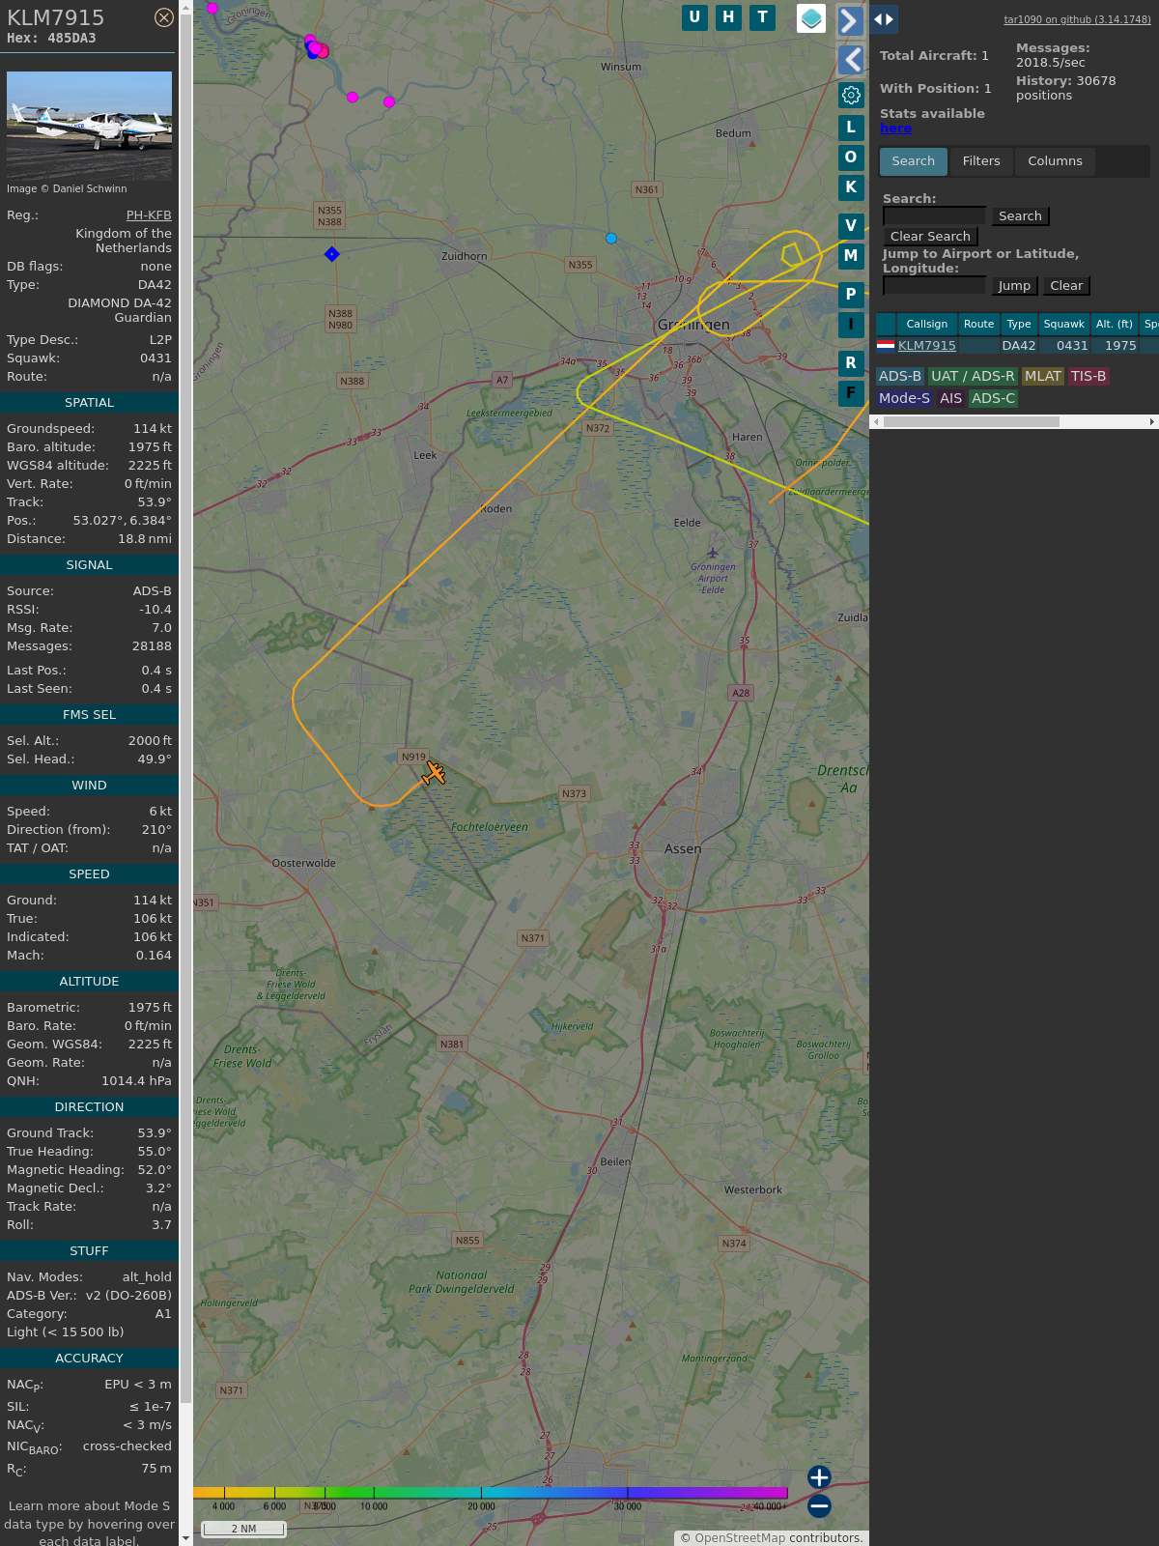The image size is (1159, 1546).
Task: Toggle the I map option
Action: [851, 324]
